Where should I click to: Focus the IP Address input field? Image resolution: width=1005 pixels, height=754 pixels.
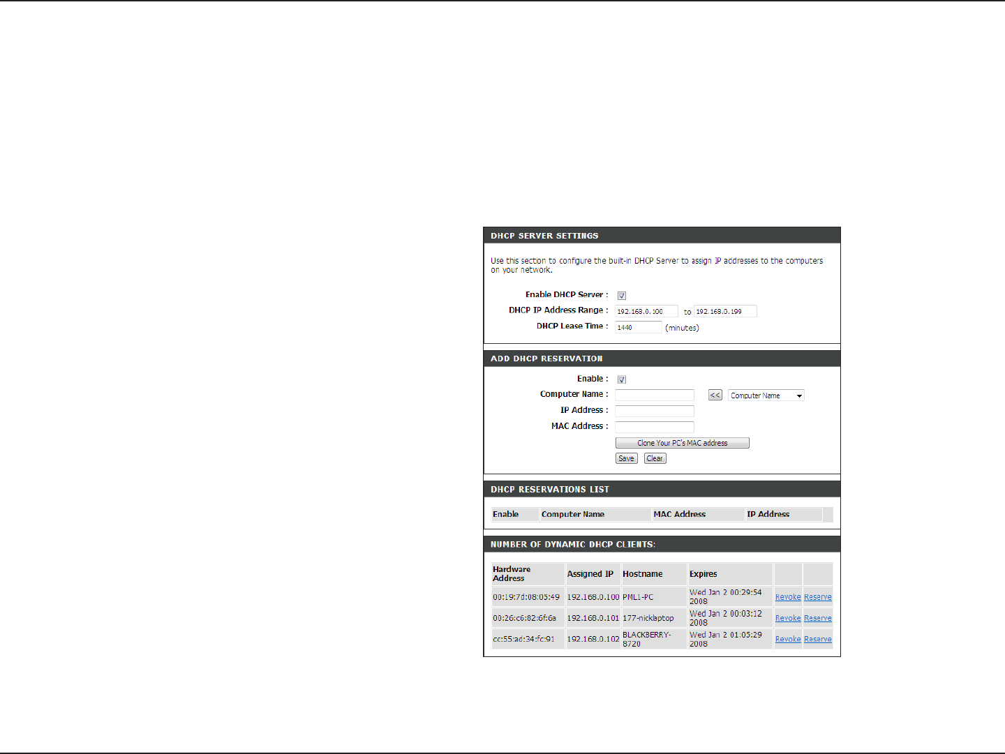point(655,411)
